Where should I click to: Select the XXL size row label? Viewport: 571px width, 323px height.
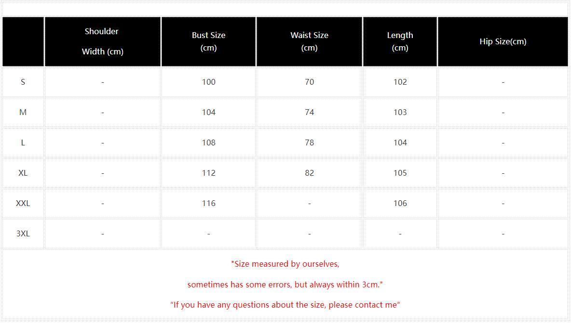pos(23,204)
